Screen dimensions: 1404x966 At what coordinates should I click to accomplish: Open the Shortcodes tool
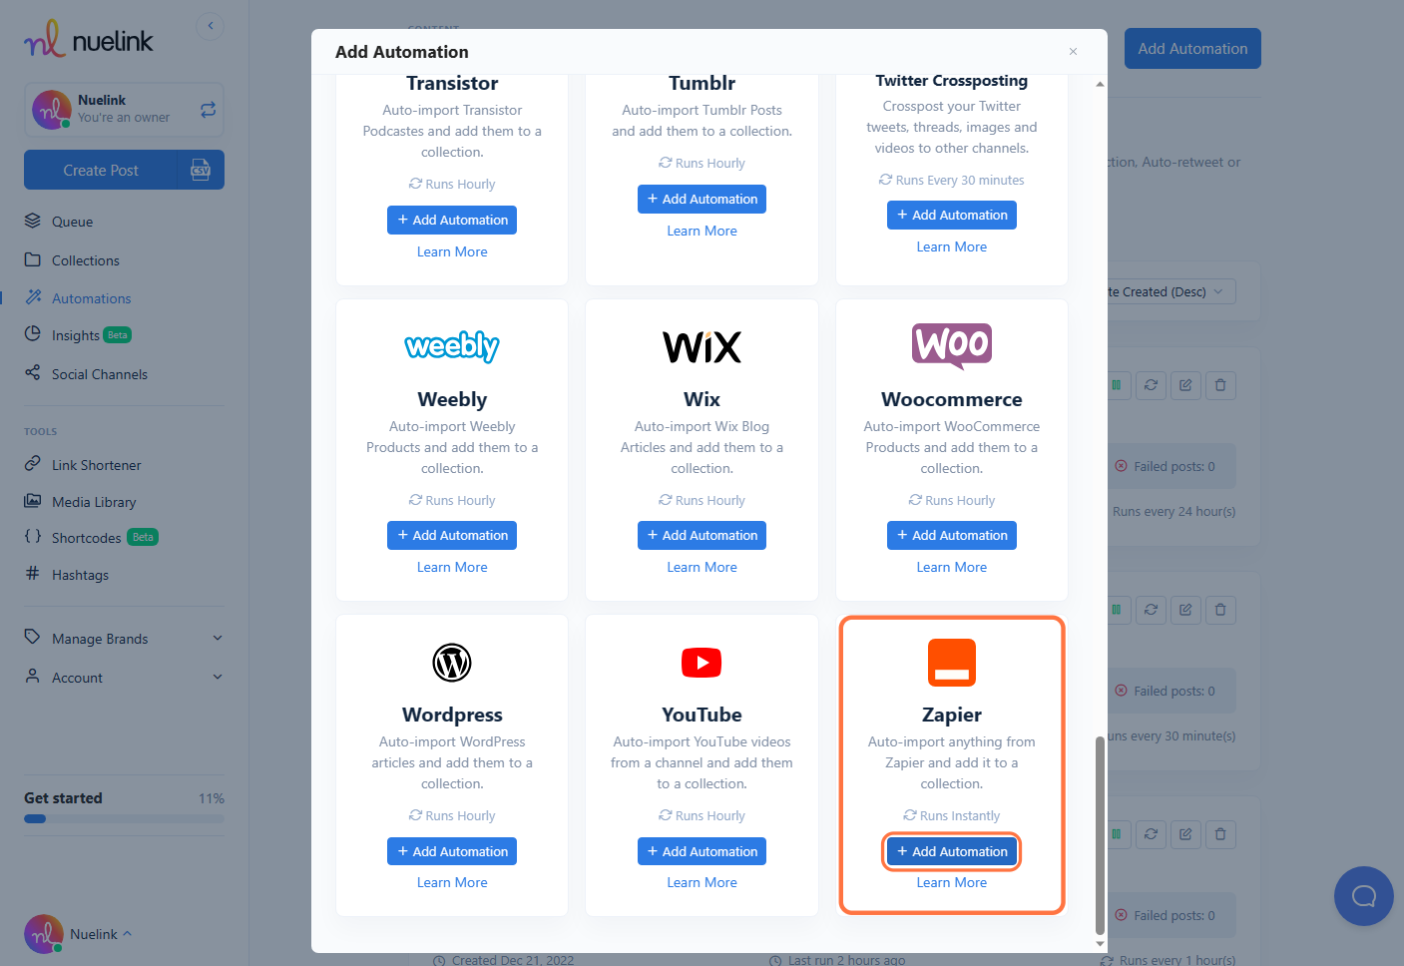[x=91, y=538]
